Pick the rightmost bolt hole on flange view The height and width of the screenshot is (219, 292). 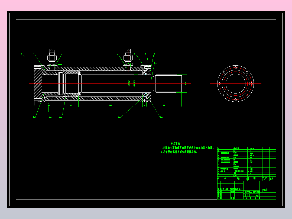point(252,84)
